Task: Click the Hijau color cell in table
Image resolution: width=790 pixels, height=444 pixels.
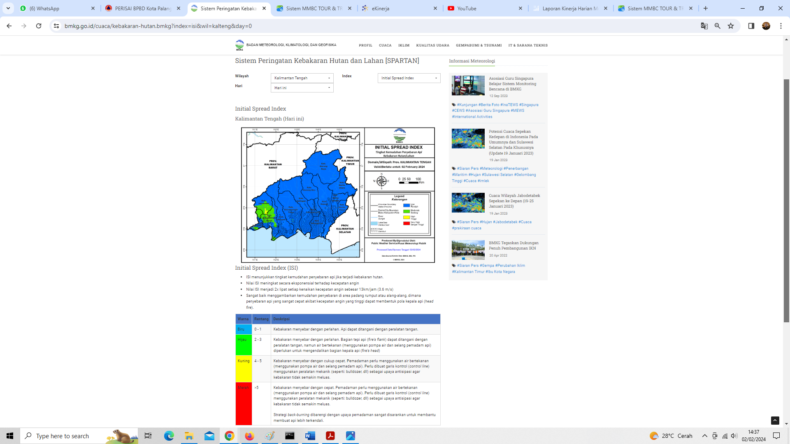Action: point(244,345)
